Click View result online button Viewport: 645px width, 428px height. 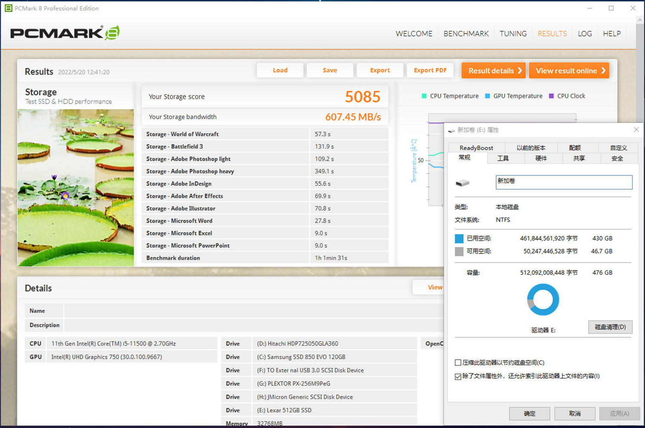[x=569, y=70]
